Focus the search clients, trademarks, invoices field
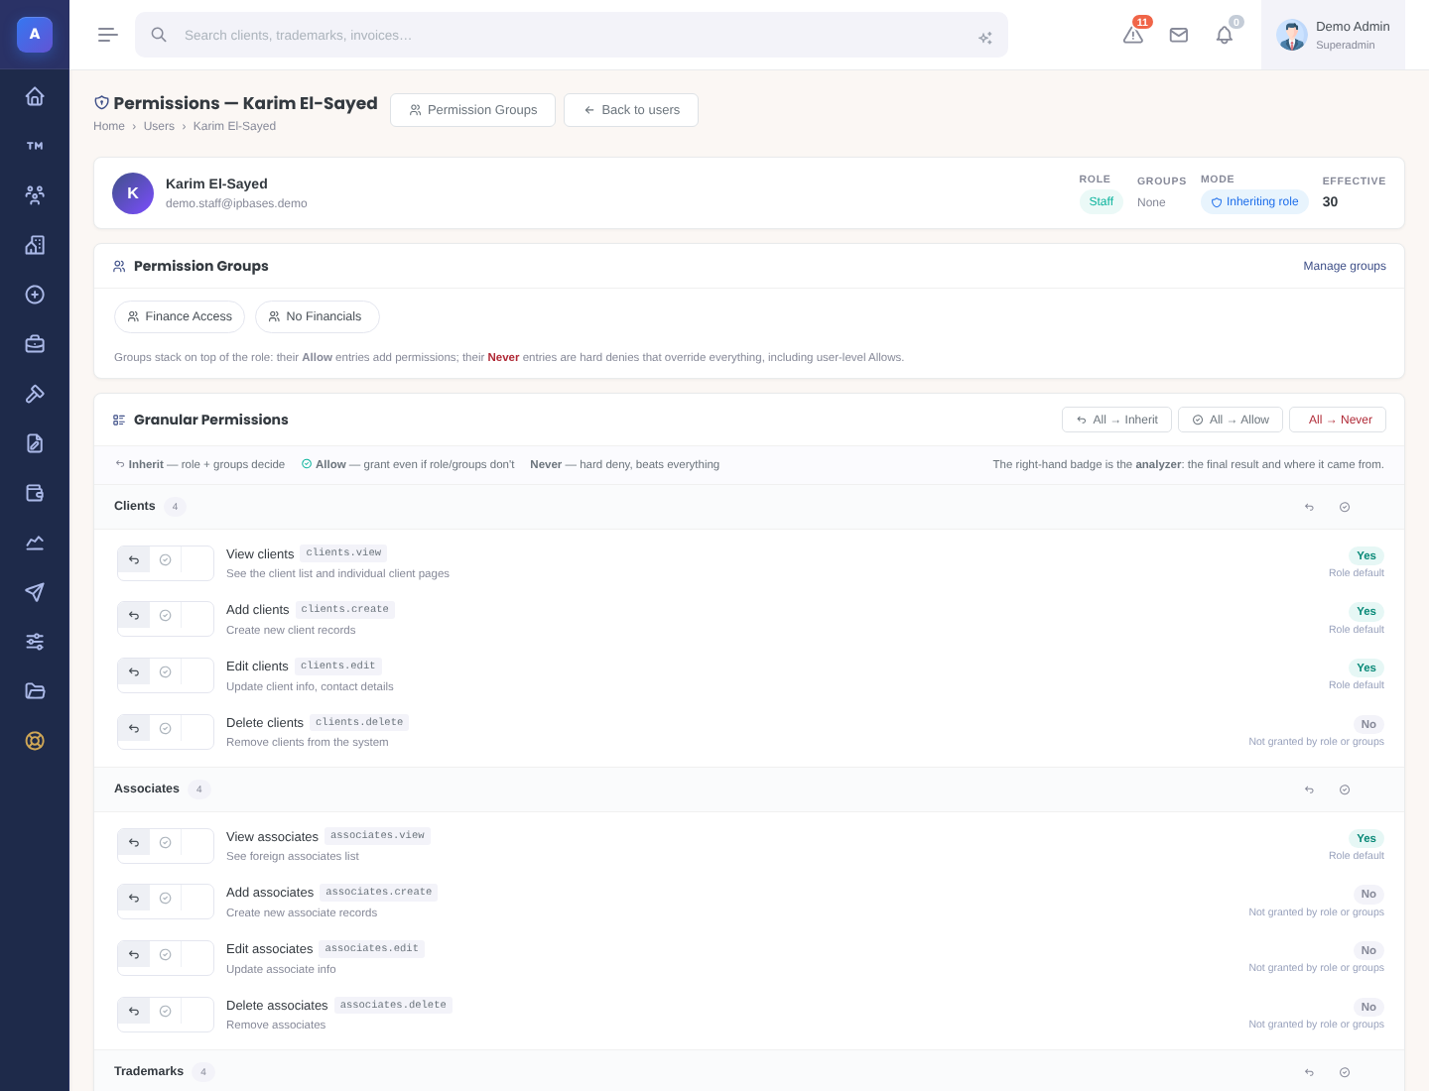Image resolution: width=1429 pixels, height=1091 pixels. pyautogui.click(x=572, y=35)
